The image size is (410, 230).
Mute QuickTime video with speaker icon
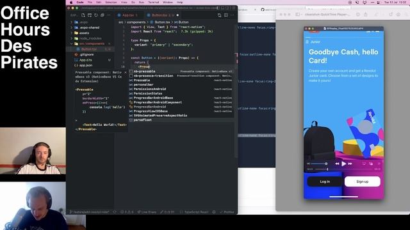click(x=309, y=164)
